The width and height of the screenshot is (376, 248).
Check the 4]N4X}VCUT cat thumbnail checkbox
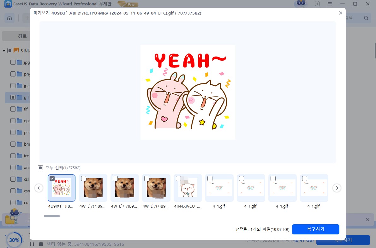click(x=178, y=178)
